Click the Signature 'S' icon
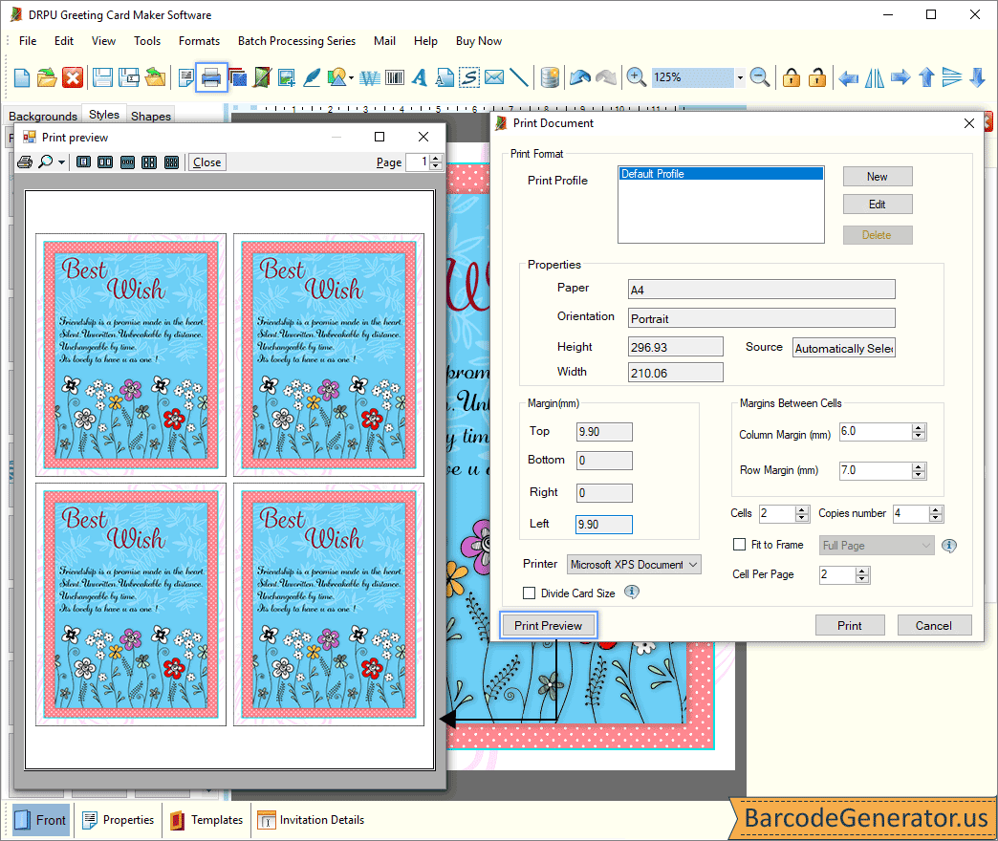Screen dimensions: 998x841 [x=469, y=77]
